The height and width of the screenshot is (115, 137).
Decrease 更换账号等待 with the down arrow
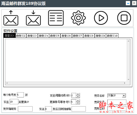(x=78, y=103)
